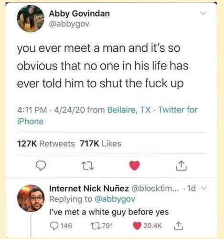Click the @abbygov handle under author name
Screen dimensions: 224x239
(69, 24)
